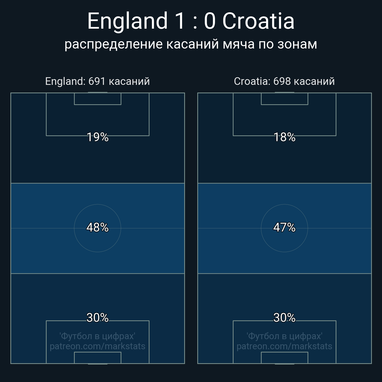Click the Russian subtitle about touch distribution
382x382 pixels.
(191, 44)
